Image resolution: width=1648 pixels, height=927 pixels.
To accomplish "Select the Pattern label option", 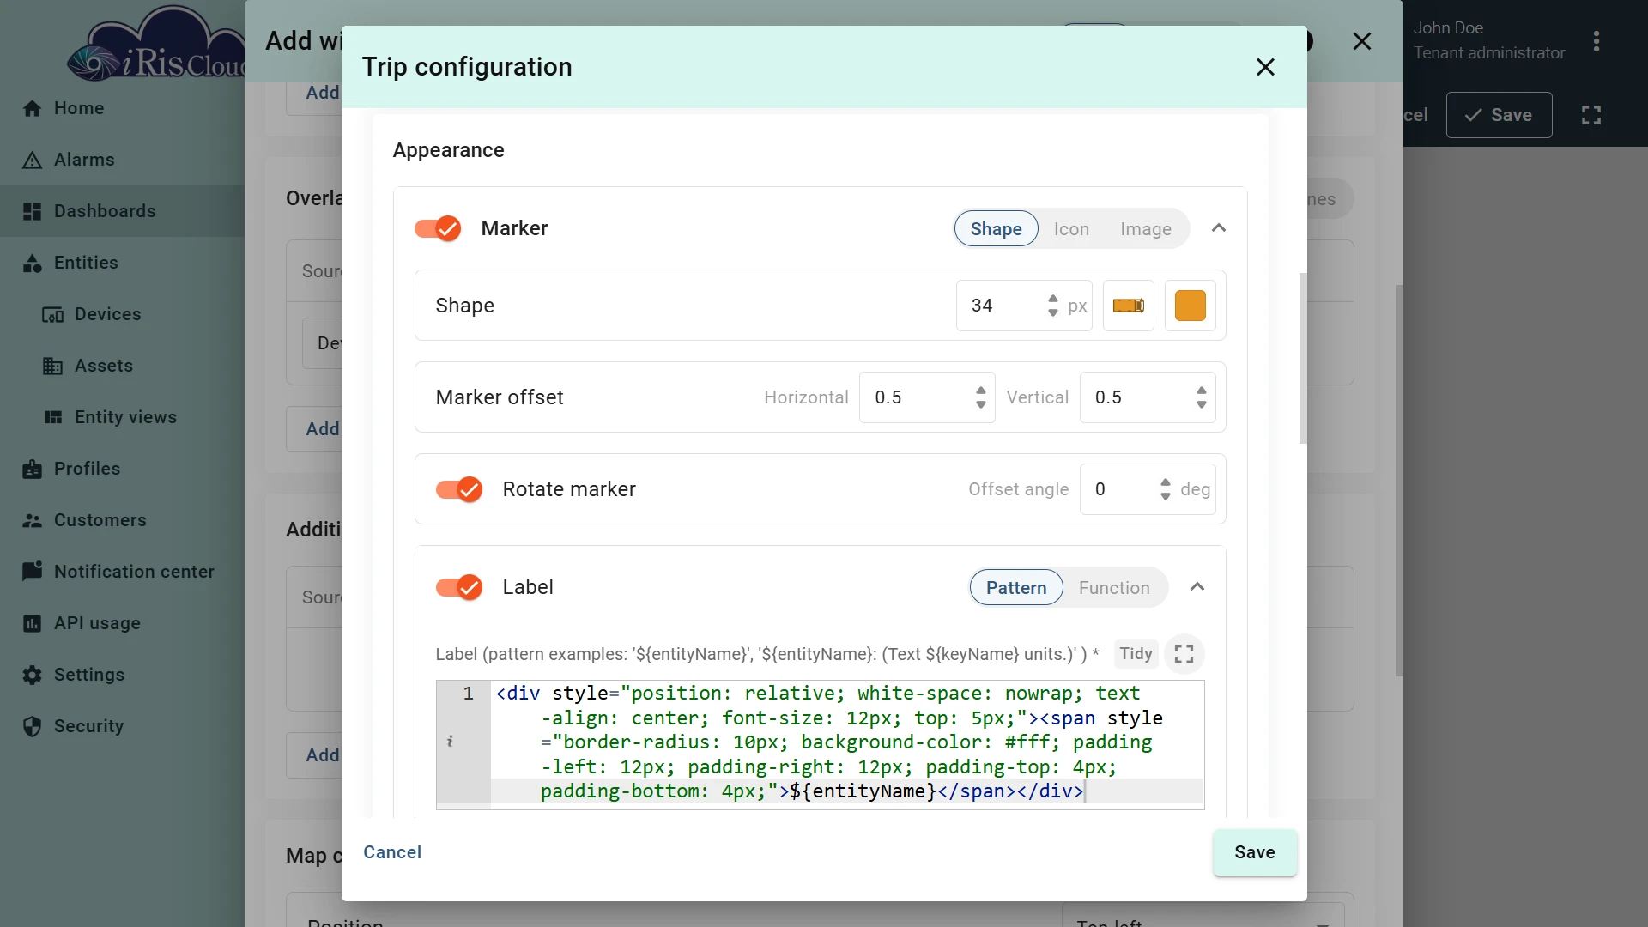I will [x=1015, y=588].
